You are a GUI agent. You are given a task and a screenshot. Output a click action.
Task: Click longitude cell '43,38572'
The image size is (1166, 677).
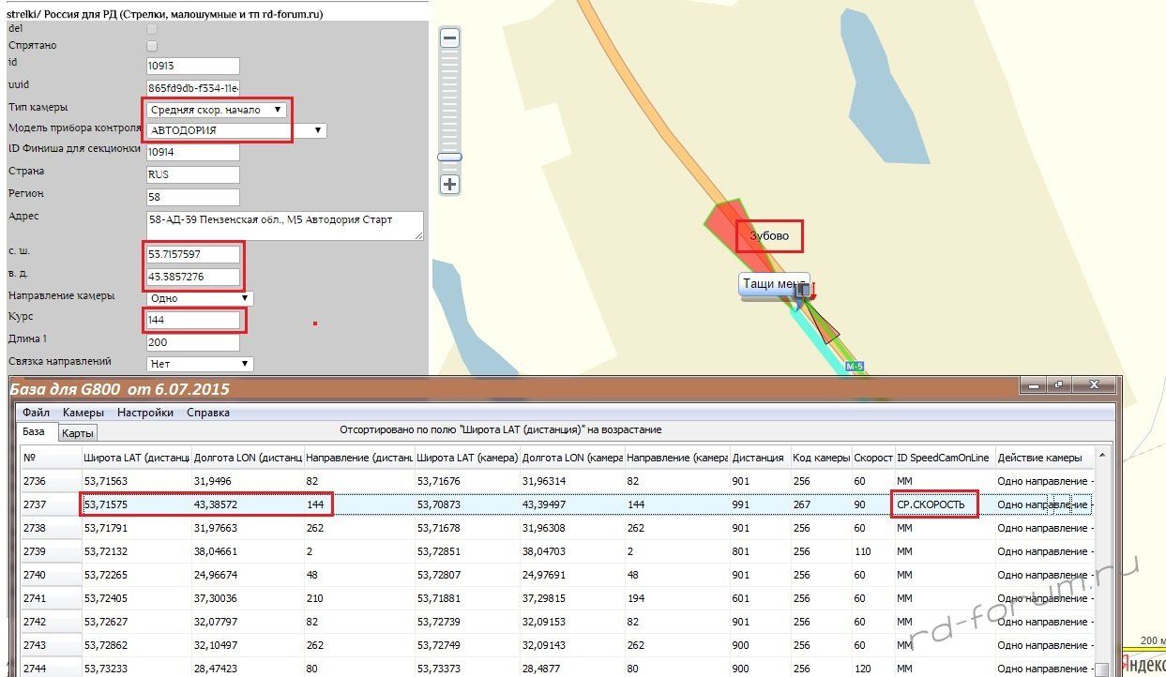[247, 504]
